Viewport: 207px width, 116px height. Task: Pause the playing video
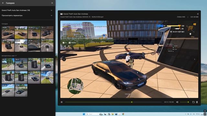tap(62, 102)
